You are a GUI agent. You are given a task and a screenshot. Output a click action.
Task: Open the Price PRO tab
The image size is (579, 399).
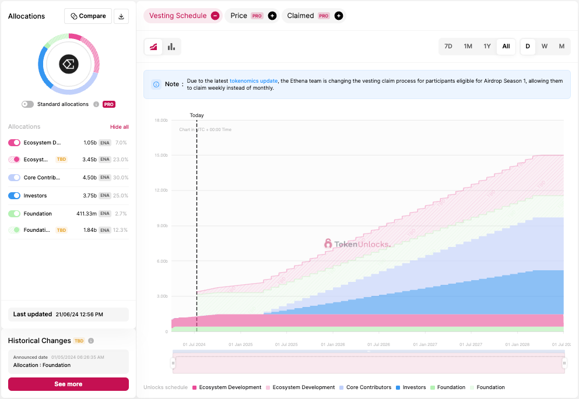tap(252, 16)
